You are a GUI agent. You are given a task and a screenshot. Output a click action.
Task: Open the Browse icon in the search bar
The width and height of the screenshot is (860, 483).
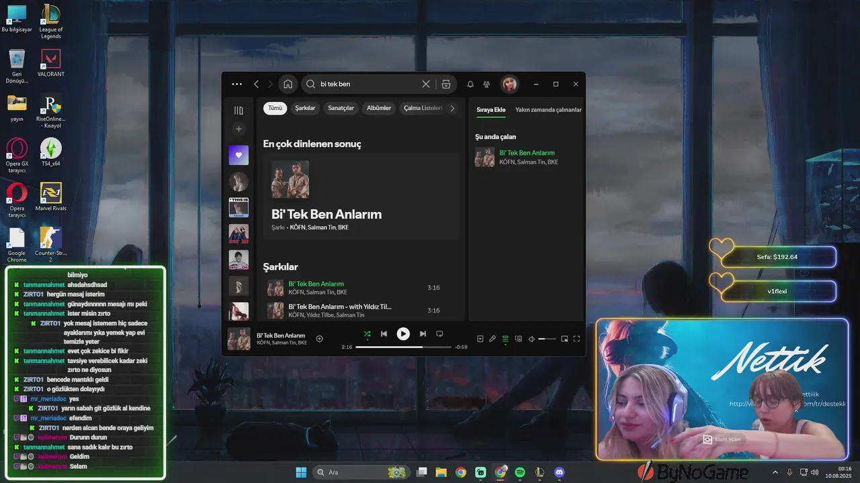[446, 85]
